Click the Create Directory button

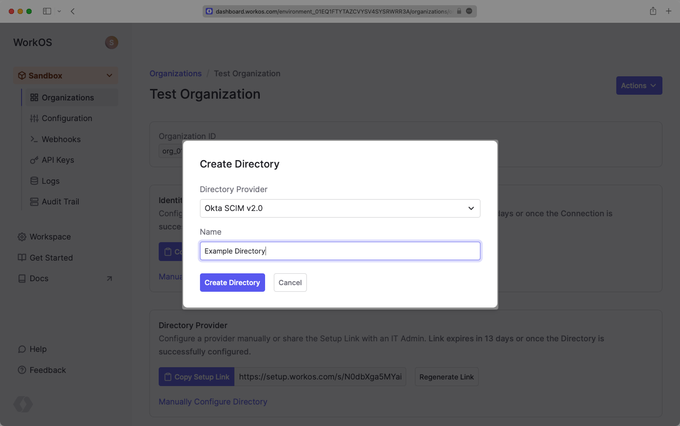pos(232,282)
